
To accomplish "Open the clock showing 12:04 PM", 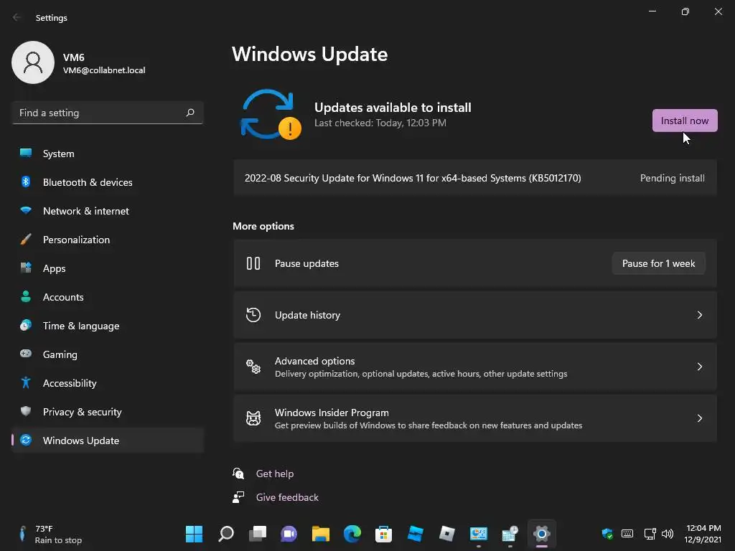I will point(703,534).
